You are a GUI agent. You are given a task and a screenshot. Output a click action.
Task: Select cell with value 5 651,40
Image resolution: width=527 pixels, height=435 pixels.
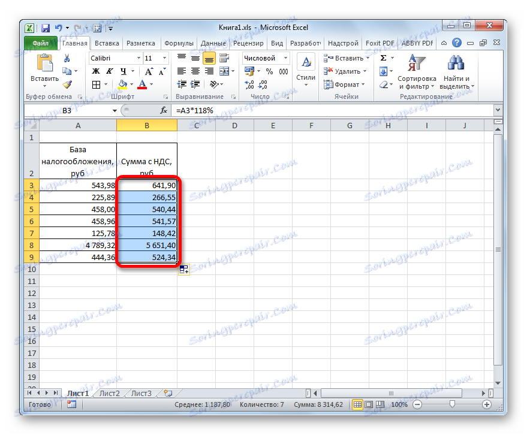tap(147, 245)
